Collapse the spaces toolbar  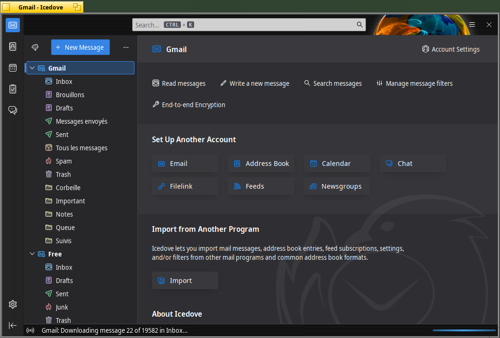click(x=13, y=325)
